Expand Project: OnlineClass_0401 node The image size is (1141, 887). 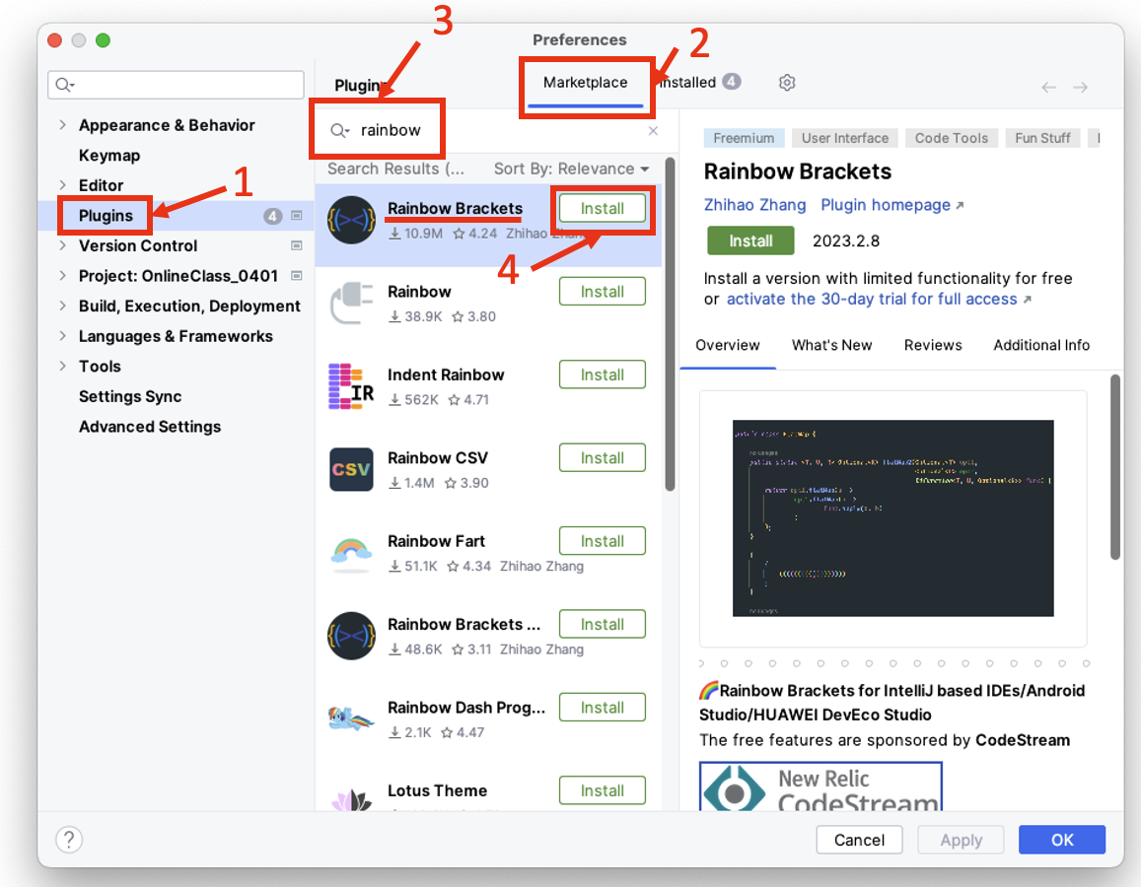pos(62,276)
